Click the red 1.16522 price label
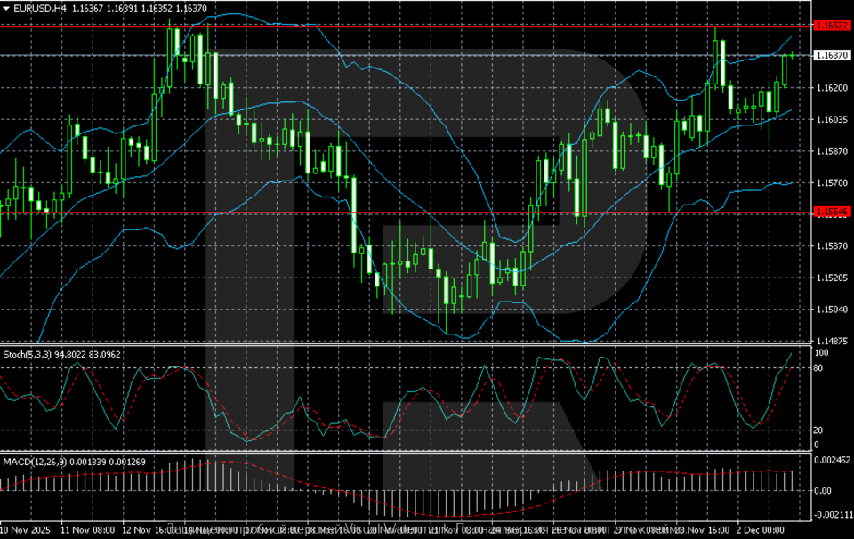Image resolution: width=854 pixels, height=539 pixels. point(832,27)
